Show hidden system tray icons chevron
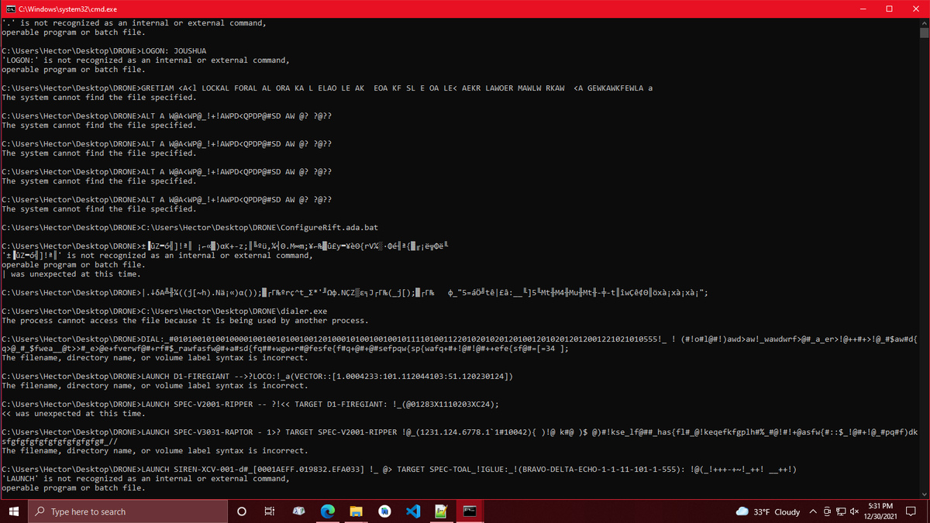 coord(814,512)
